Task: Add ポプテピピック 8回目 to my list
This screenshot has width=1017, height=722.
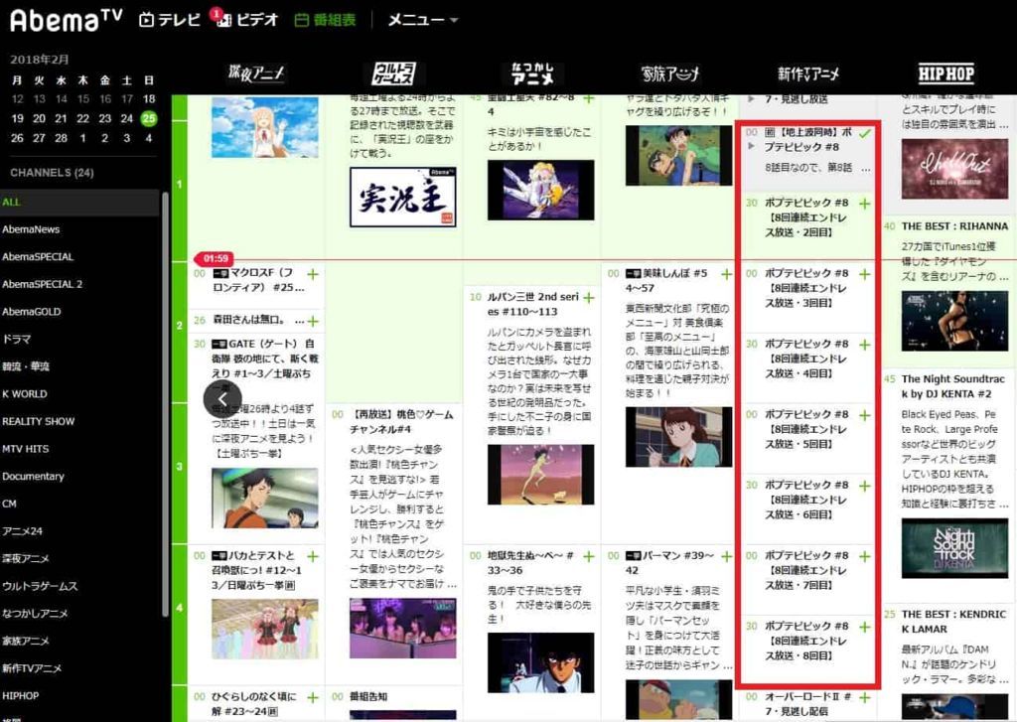Action: pos(865,628)
